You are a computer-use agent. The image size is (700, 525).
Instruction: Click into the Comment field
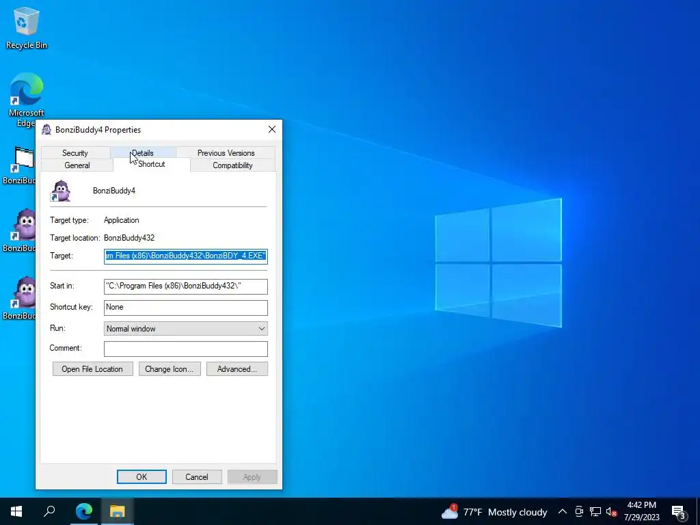[x=186, y=349]
